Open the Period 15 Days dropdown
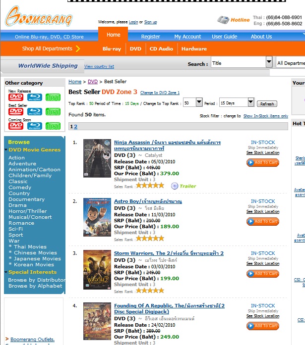305x345 pixels. 251,102
